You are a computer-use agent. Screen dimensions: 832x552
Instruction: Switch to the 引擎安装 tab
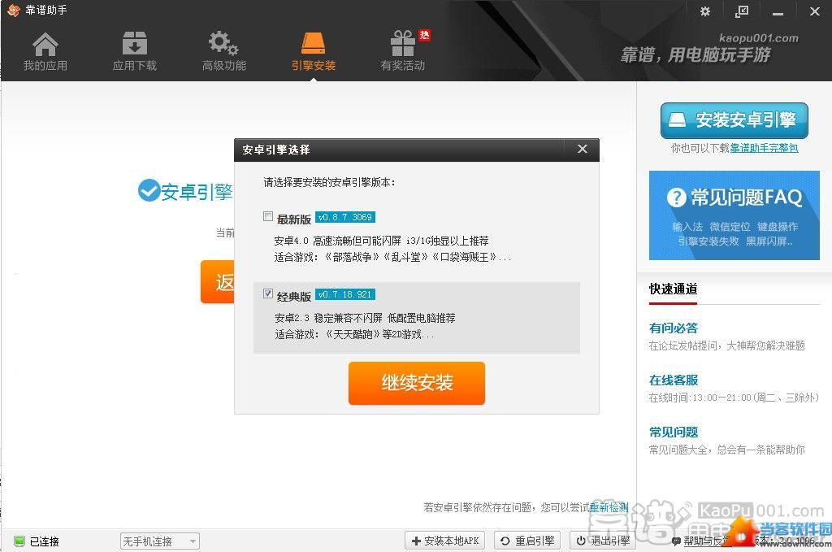(x=313, y=51)
